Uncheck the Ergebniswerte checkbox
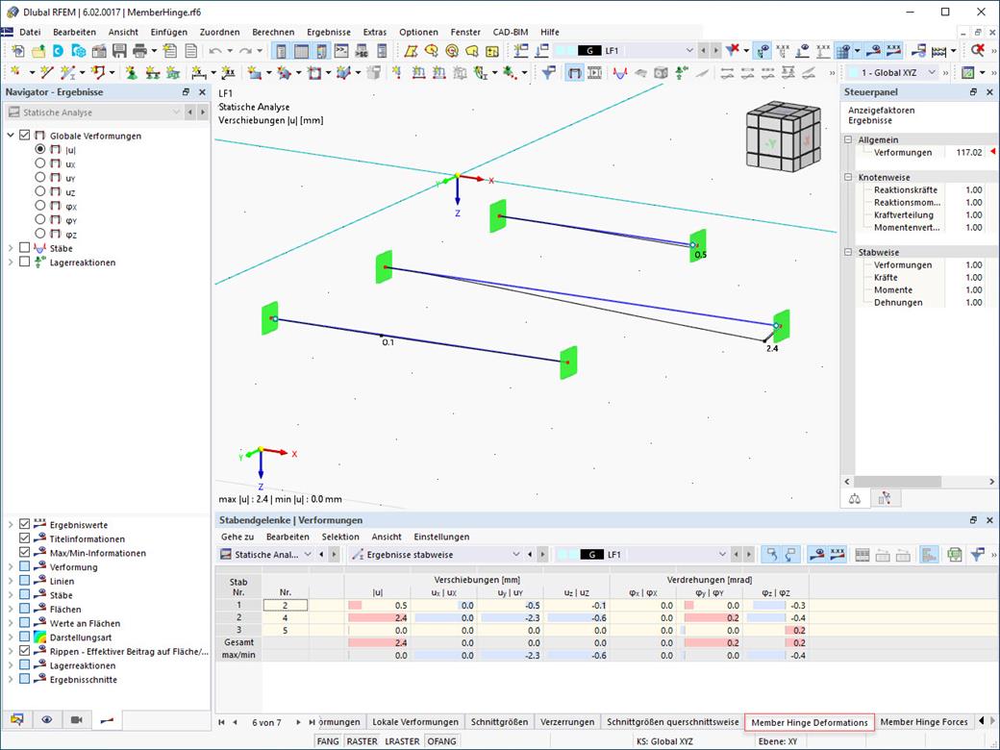The height and width of the screenshot is (750, 1000). [24, 524]
